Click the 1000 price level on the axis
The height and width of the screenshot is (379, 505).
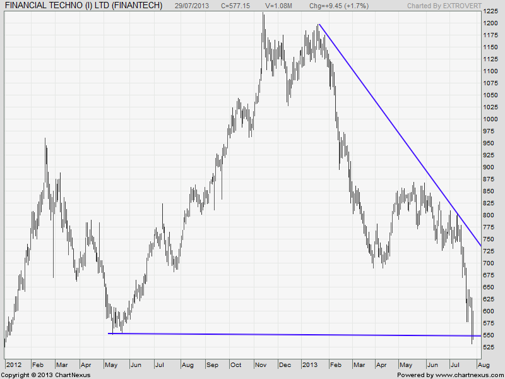coord(490,119)
